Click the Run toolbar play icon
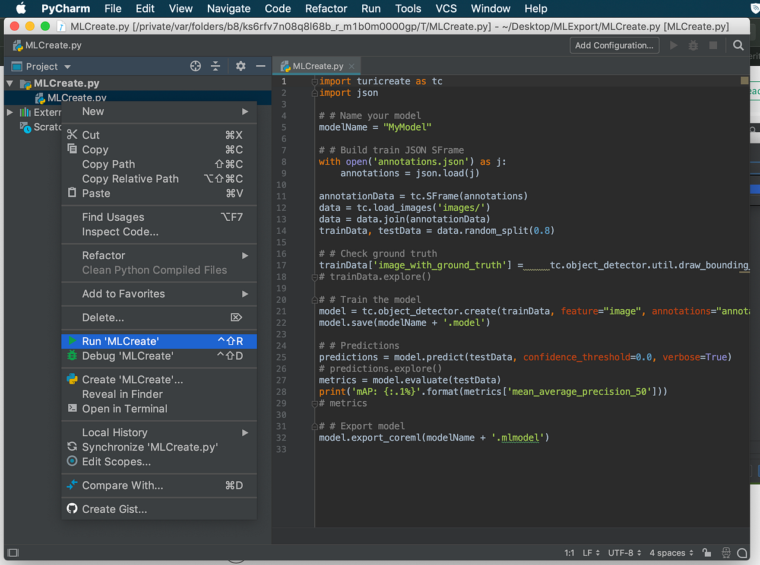The width and height of the screenshot is (760, 565). pyautogui.click(x=674, y=45)
